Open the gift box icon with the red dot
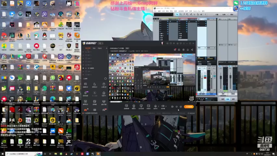 [x=175, y=50]
